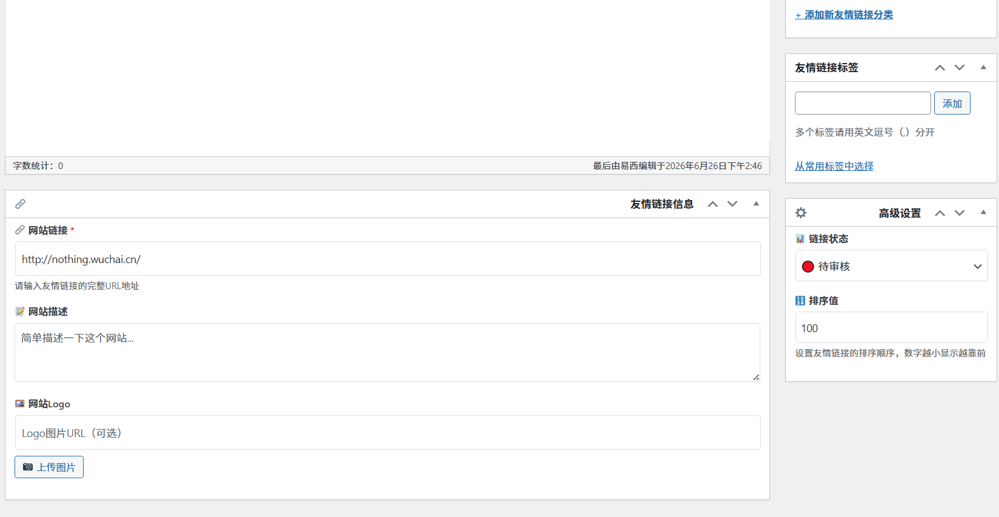The image size is (999, 517).
Task: Move 高级设置 panel up
Action: pyautogui.click(x=940, y=213)
